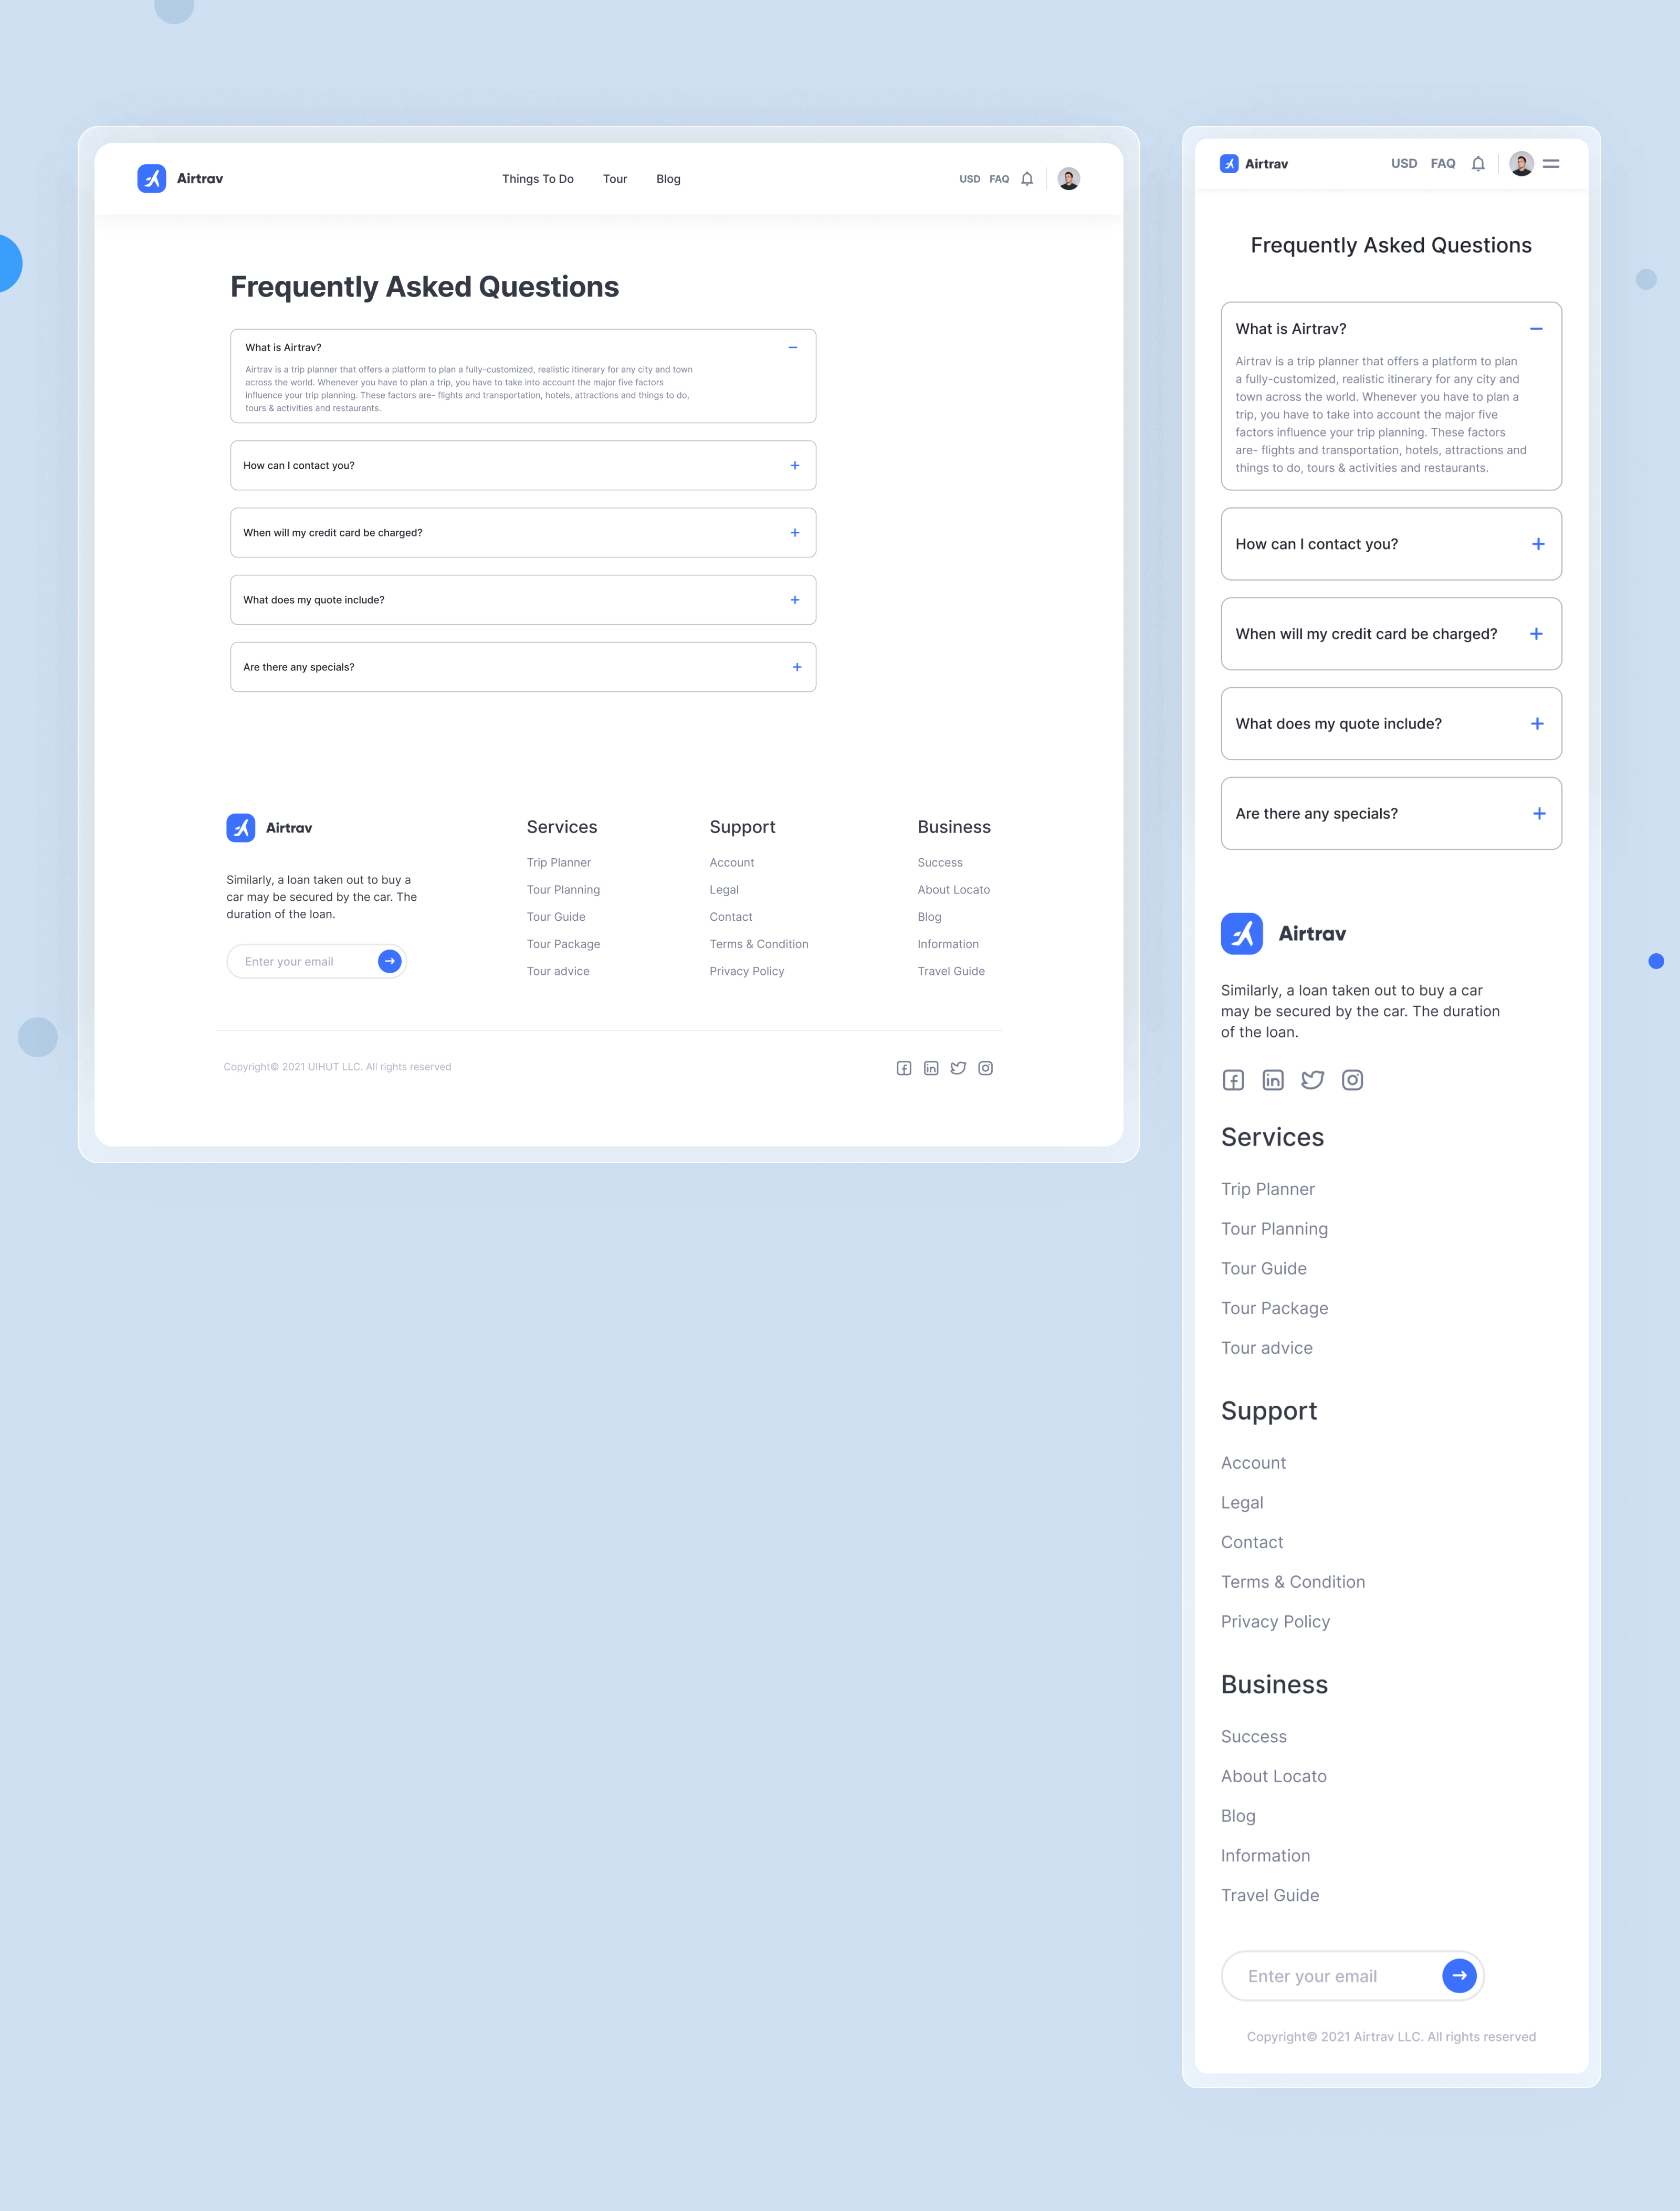Open the notification bell
Image resolution: width=1680 pixels, height=2211 pixels.
pyautogui.click(x=1027, y=178)
